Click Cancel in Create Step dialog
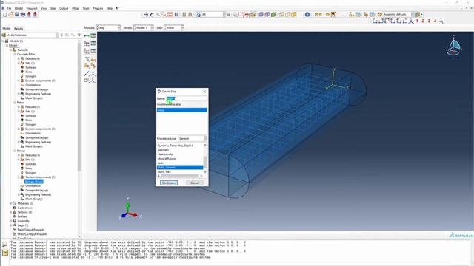 (195, 183)
